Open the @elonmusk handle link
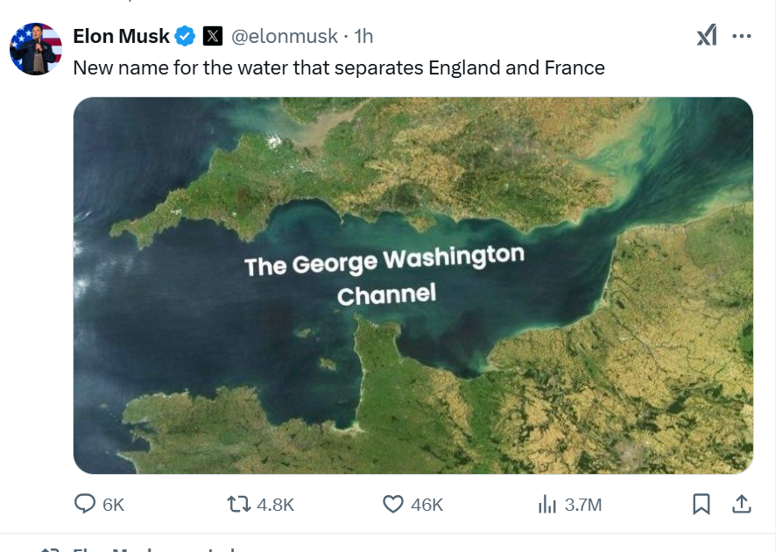This screenshot has width=782, height=552. (285, 37)
